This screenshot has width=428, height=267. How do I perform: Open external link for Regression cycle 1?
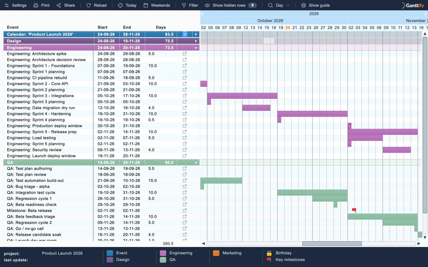coord(185,198)
